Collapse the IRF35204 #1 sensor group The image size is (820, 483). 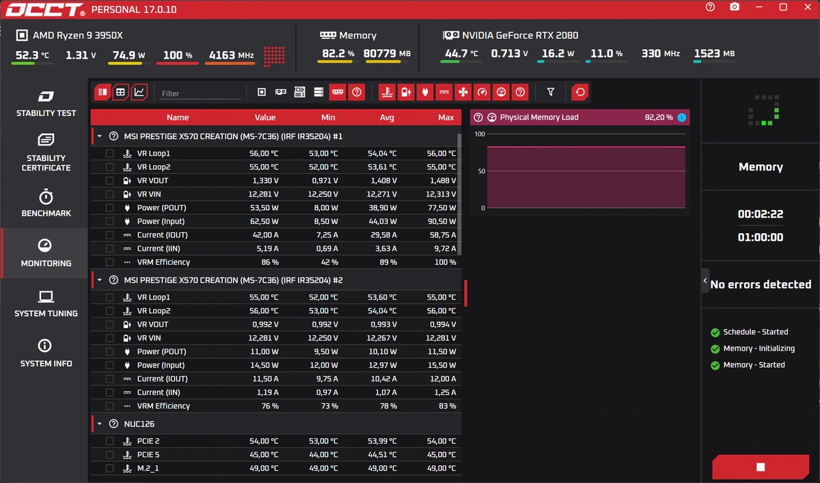click(x=99, y=136)
